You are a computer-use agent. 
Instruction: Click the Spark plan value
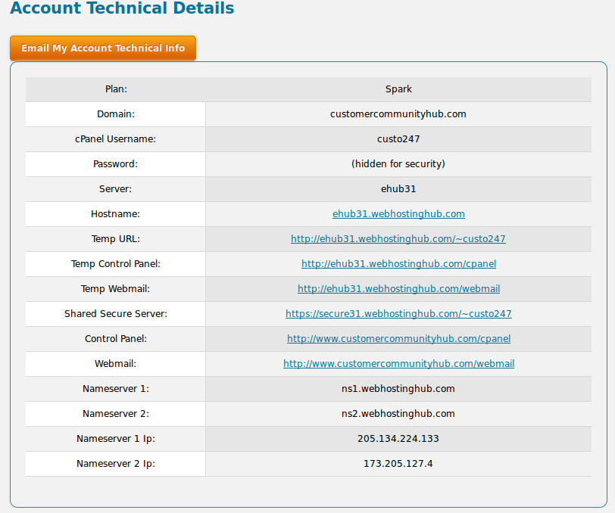tap(398, 89)
